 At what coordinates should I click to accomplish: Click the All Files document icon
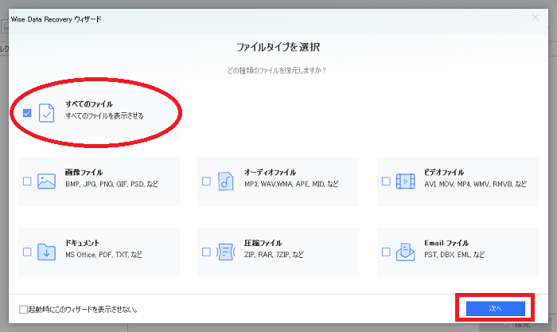46,113
